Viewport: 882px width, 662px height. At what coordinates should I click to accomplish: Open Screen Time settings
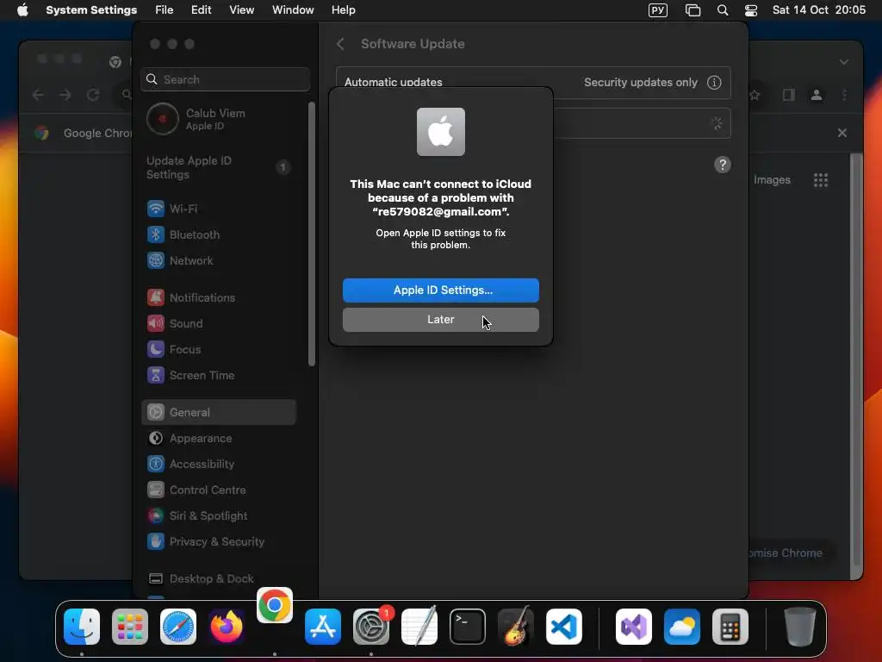(218, 376)
